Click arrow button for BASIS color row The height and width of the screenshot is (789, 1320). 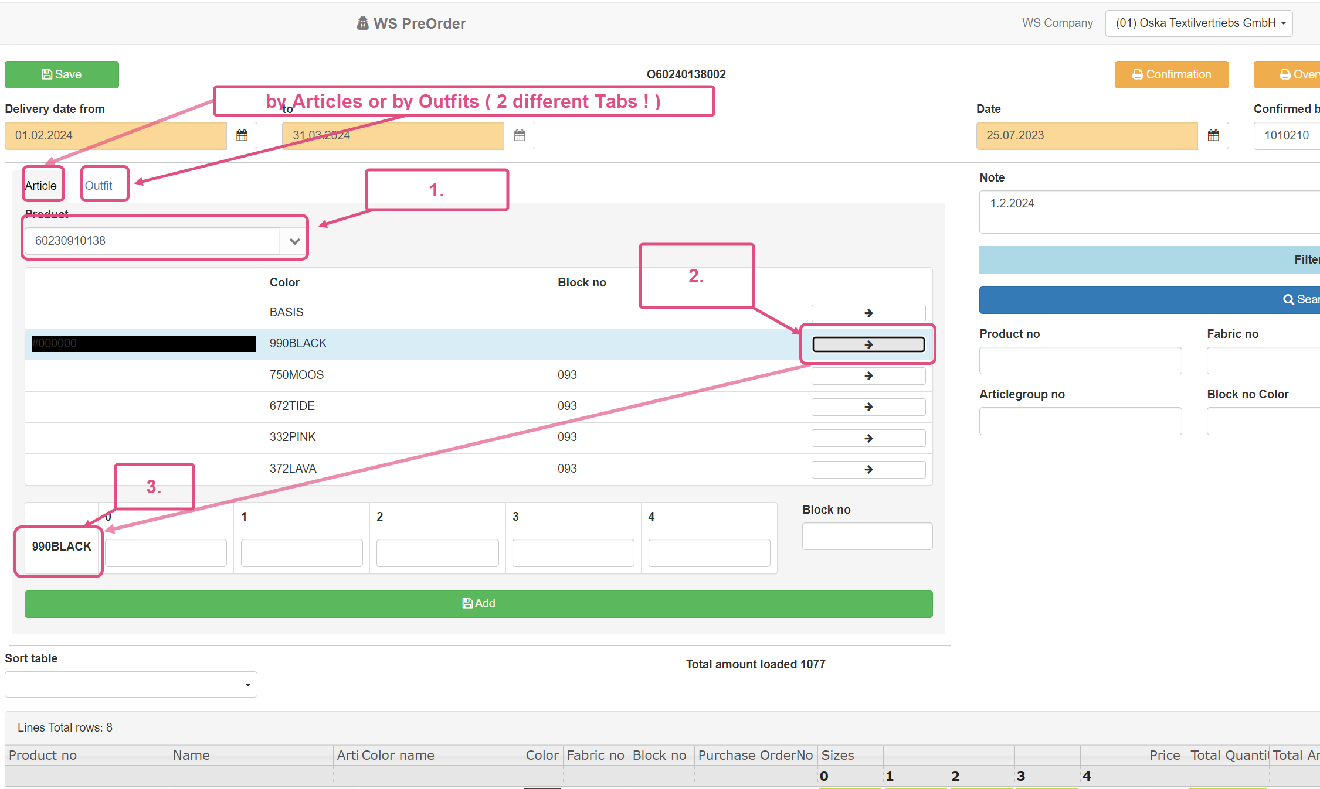(868, 313)
